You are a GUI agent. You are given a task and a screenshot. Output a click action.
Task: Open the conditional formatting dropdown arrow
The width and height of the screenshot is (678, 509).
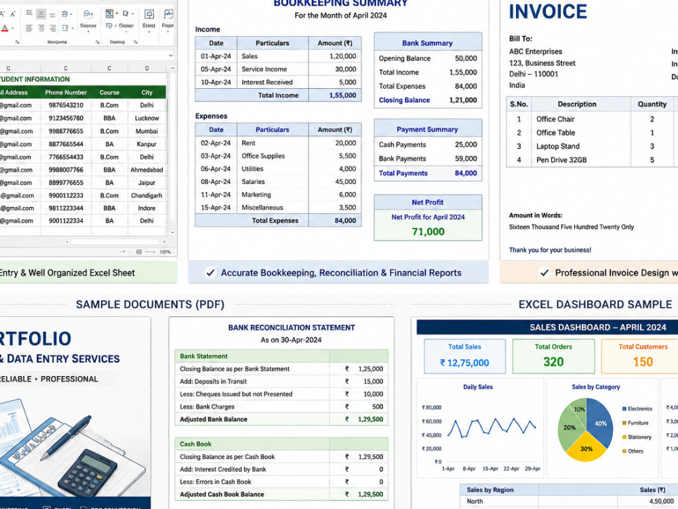click(117, 14)
